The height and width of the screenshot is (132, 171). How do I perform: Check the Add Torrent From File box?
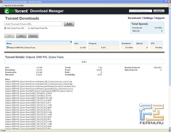pos(29,28)
